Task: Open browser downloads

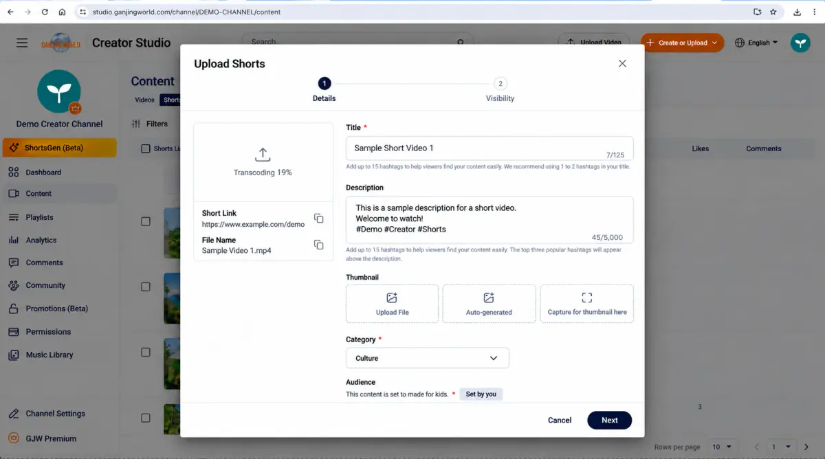Action: (x=797, y=12)
